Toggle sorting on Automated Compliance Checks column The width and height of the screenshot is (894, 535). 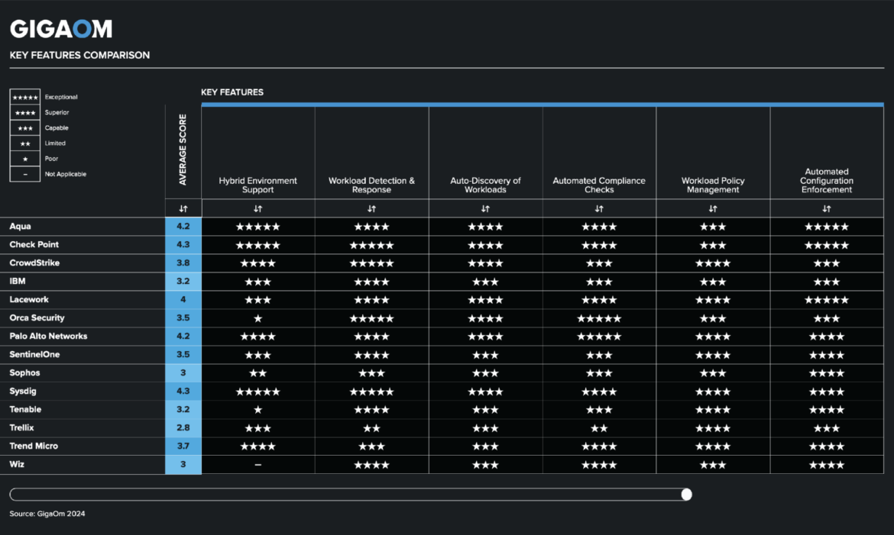(x=599, y=208)
